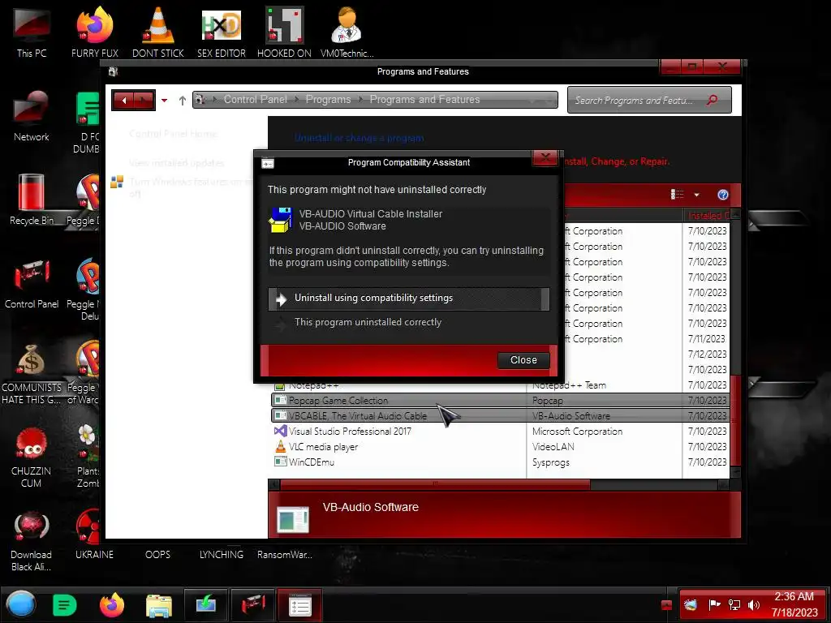Open the Download Black Ali desktop shortcut

tap(32, 540)
